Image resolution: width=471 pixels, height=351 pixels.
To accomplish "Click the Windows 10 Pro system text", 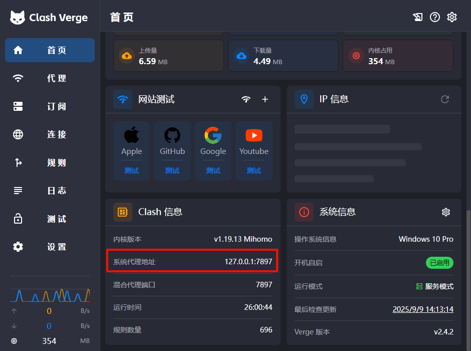I will (x=426, y=239).
